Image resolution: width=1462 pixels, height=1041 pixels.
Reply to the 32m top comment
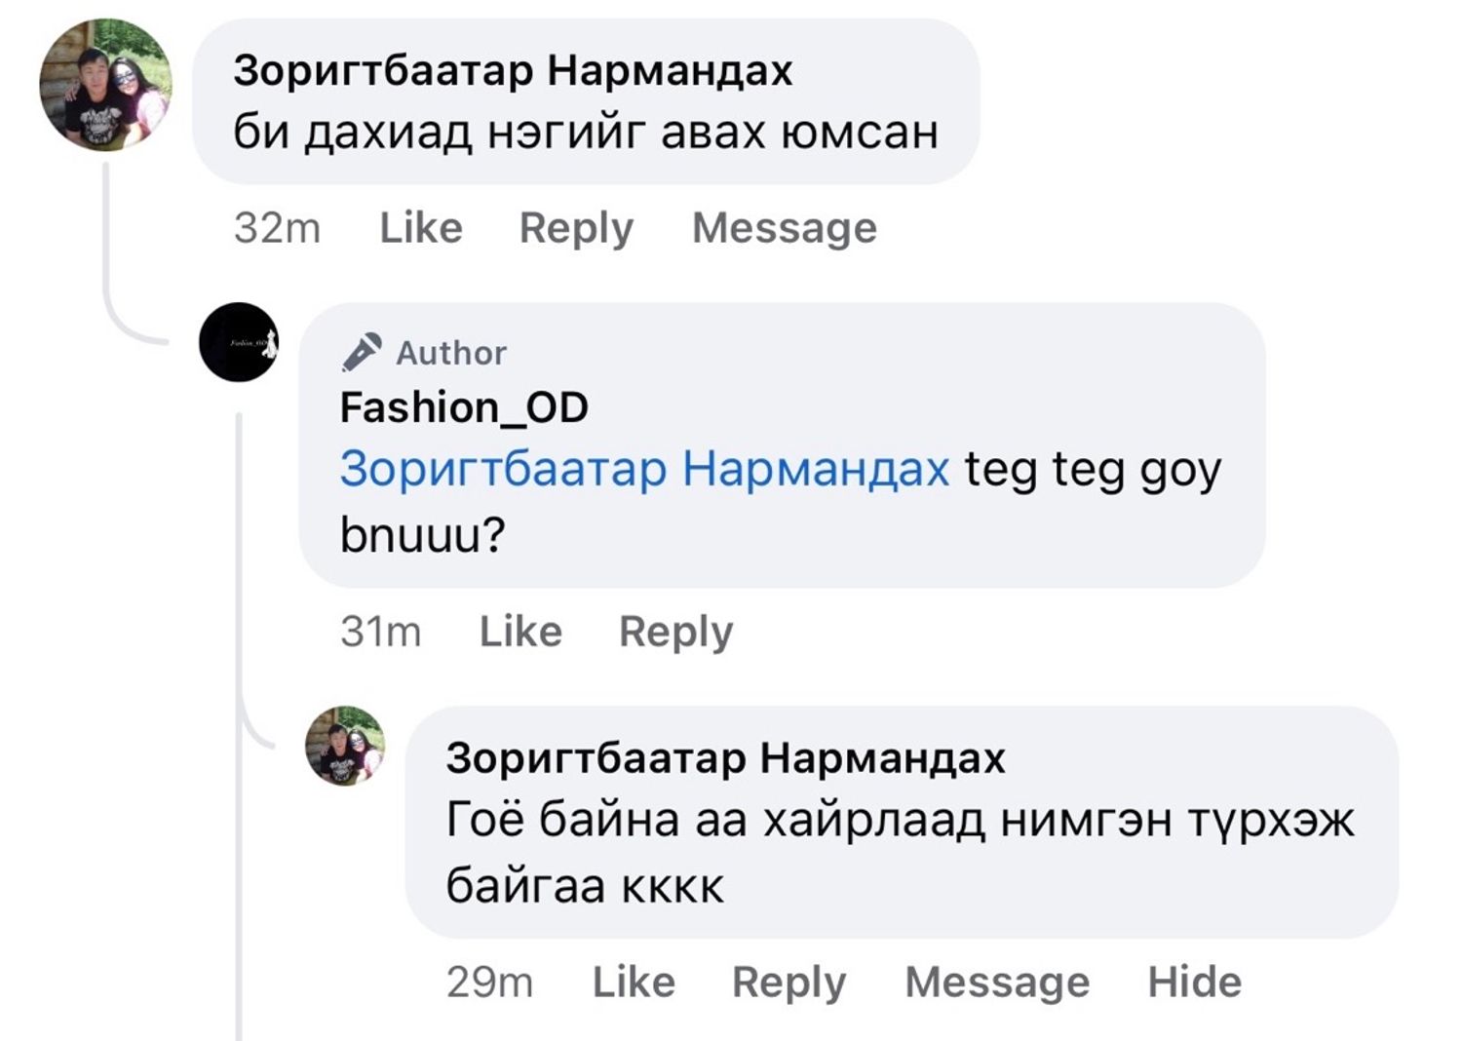click(576, 228)
